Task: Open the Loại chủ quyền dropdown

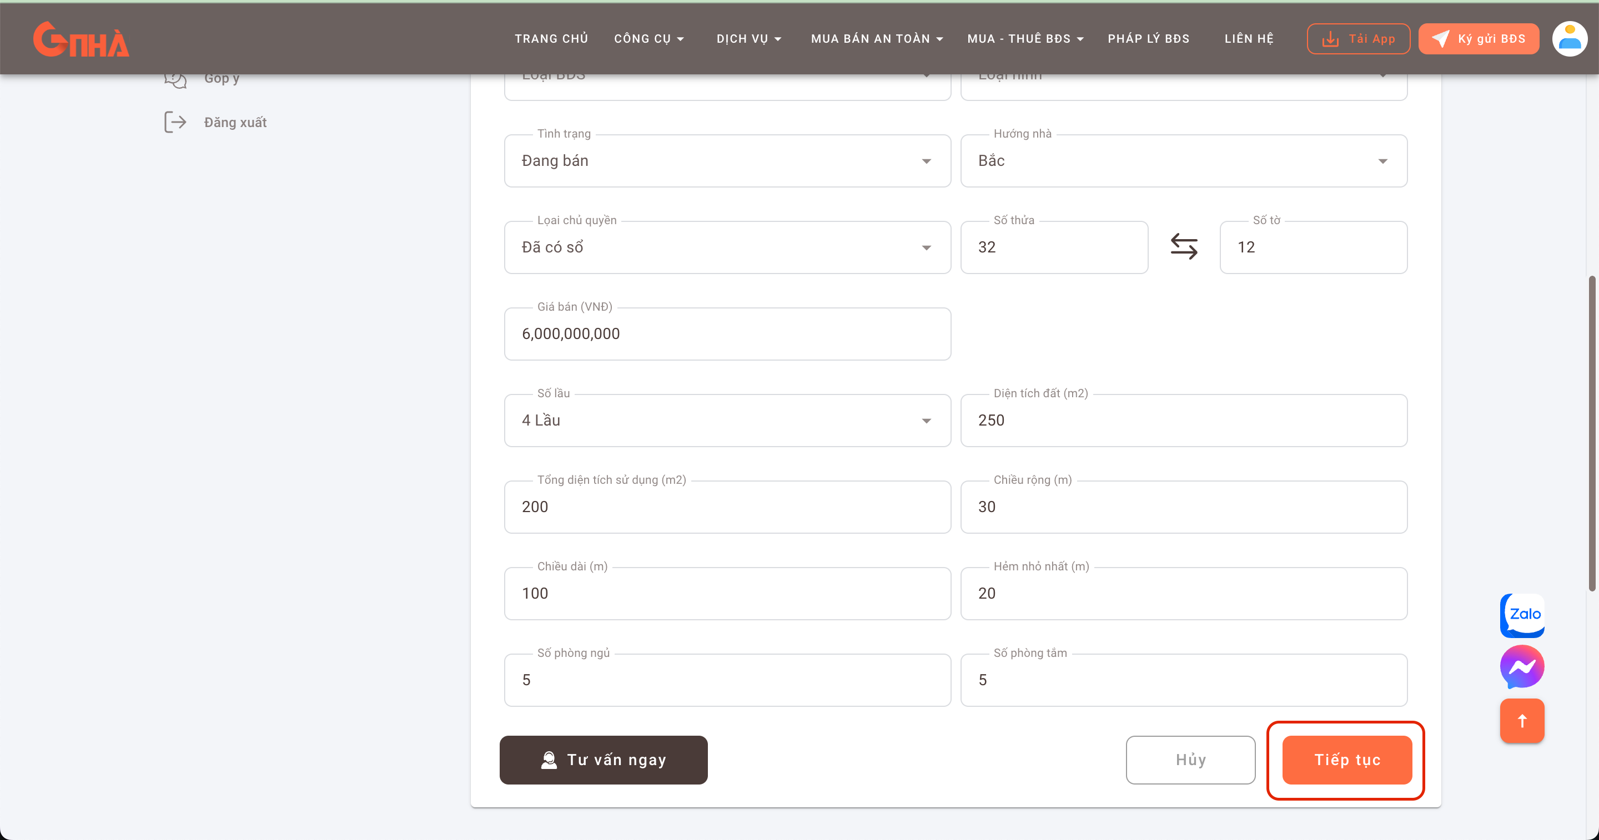Action: tap(727, 247)
